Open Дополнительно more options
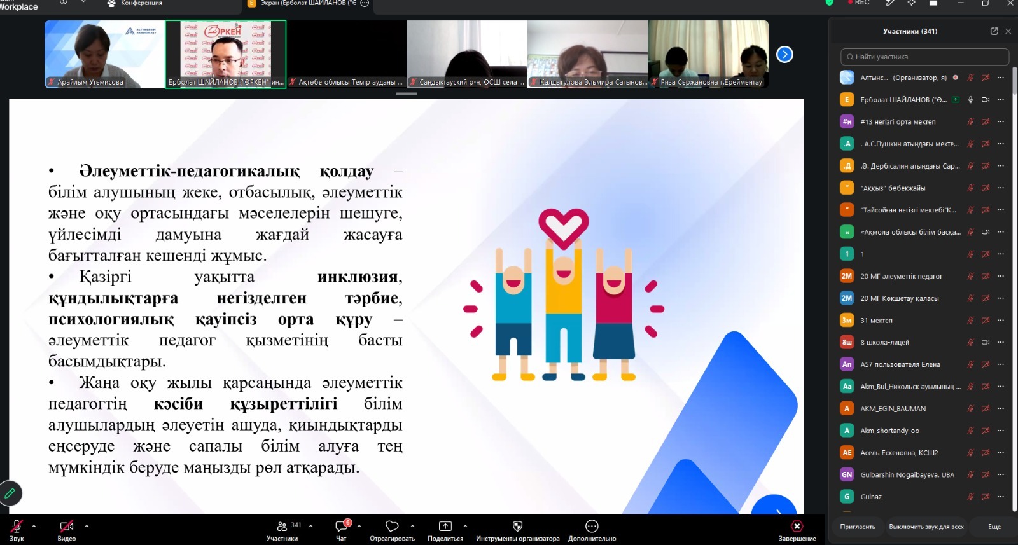Viewport: 1018px width, 545px height. (592, 529)
